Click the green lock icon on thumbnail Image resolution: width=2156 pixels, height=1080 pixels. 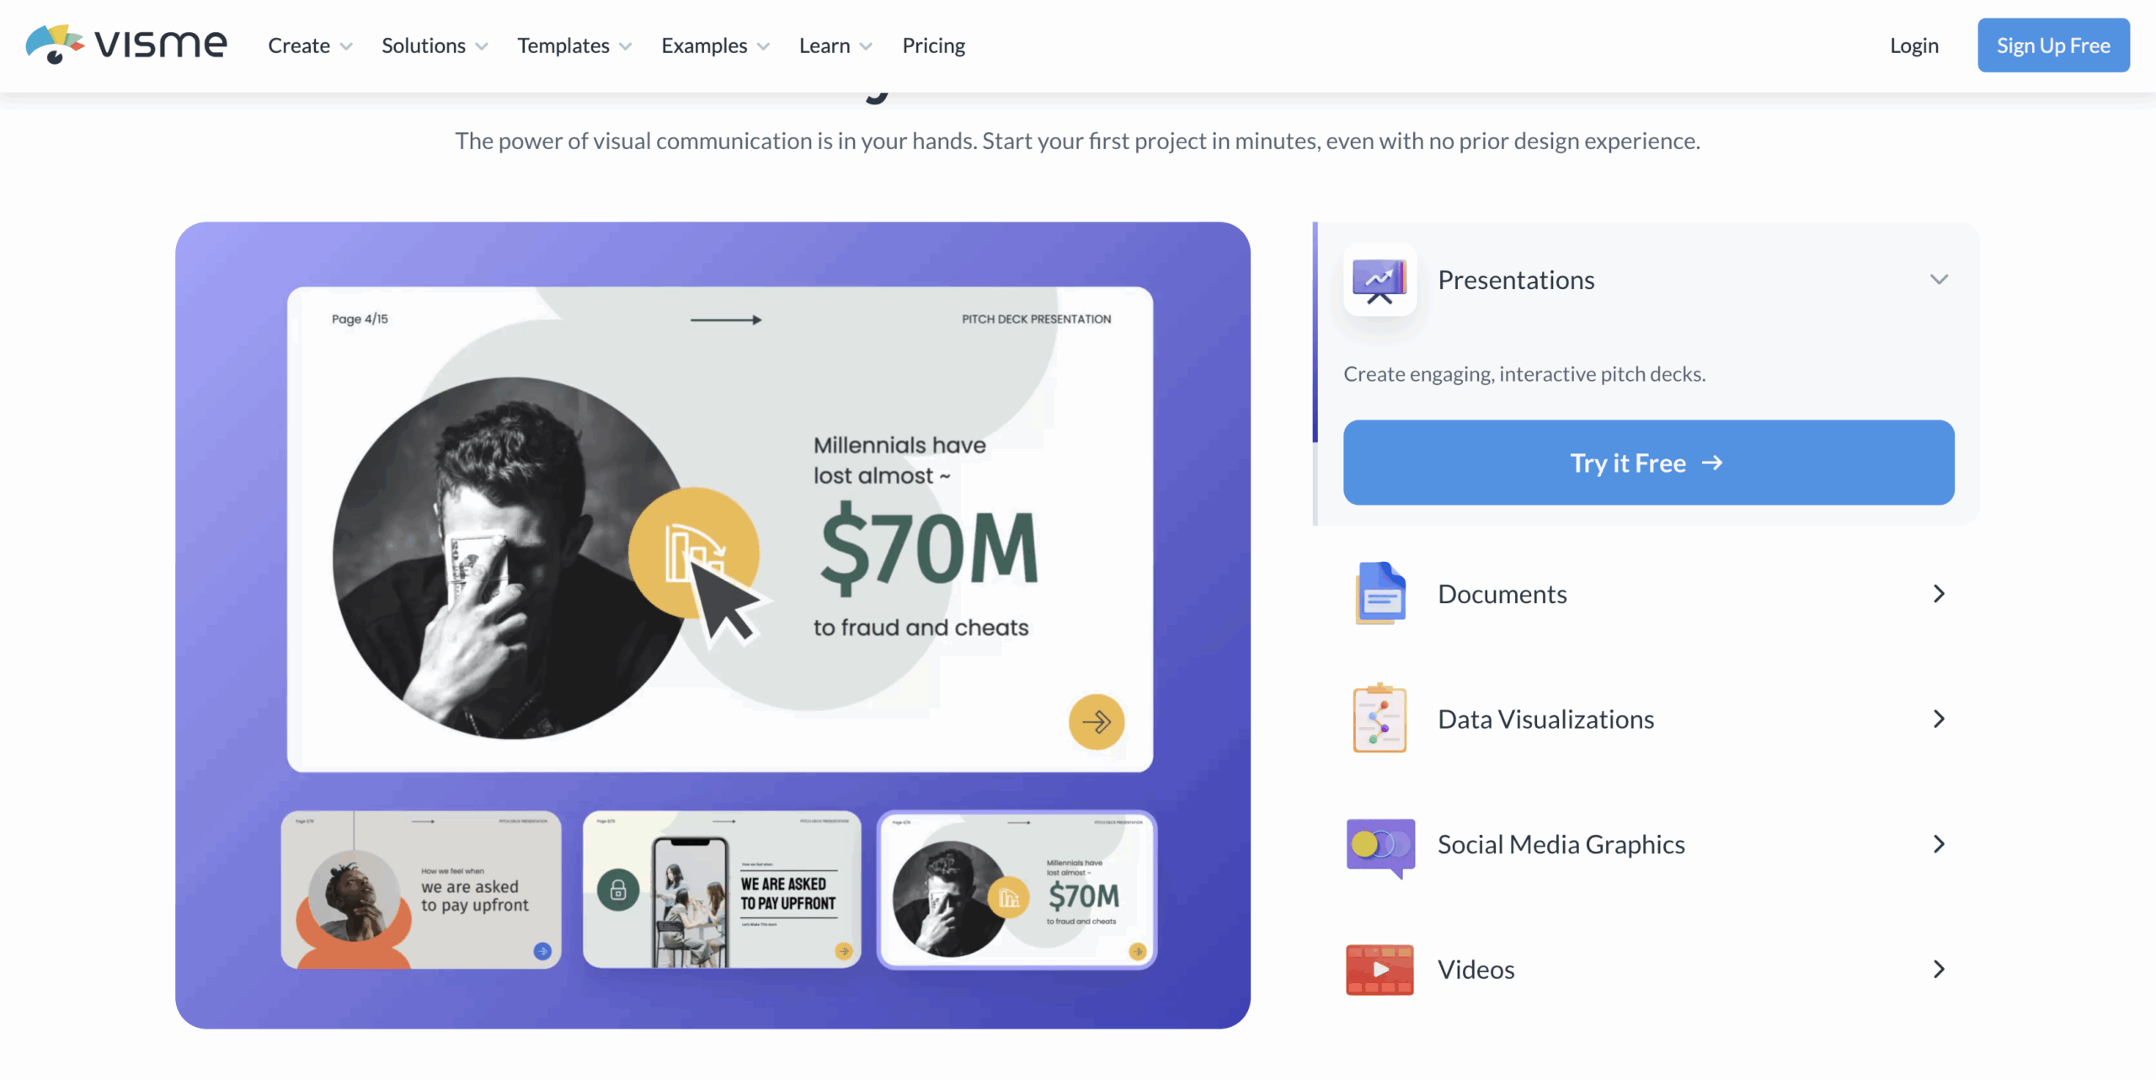(x=618, y=890)
